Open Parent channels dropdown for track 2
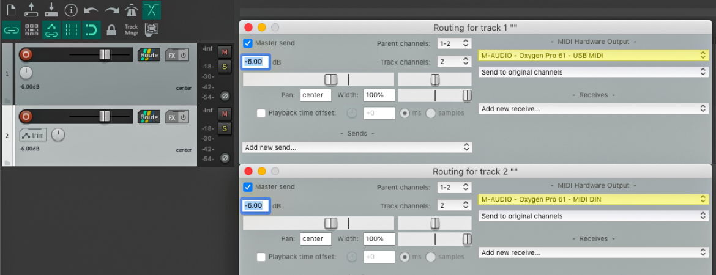The image size is (716, 275). coord(453,187)
